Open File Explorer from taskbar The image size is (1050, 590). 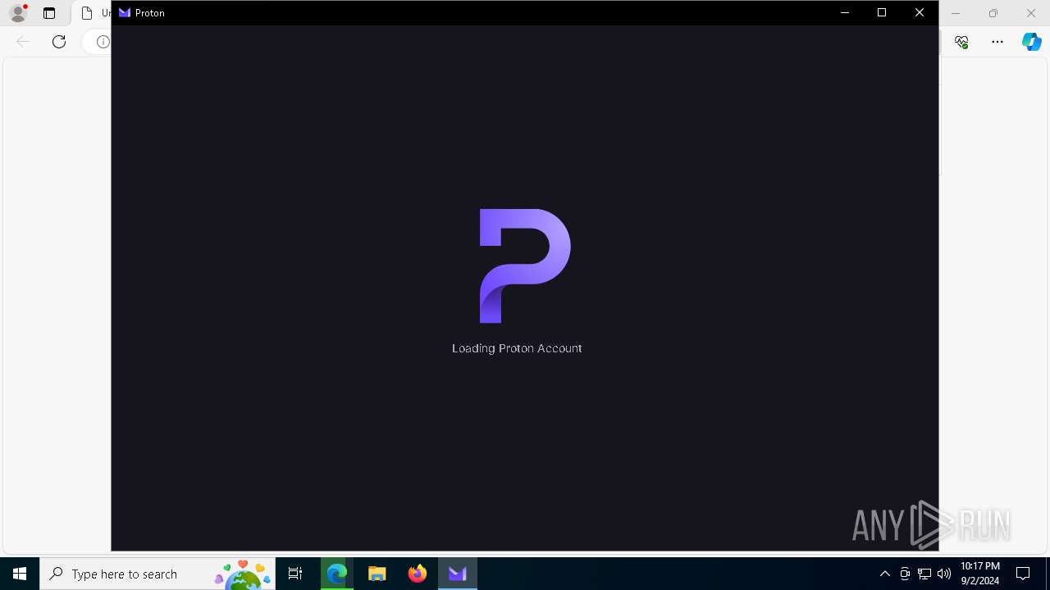(377, 574)
